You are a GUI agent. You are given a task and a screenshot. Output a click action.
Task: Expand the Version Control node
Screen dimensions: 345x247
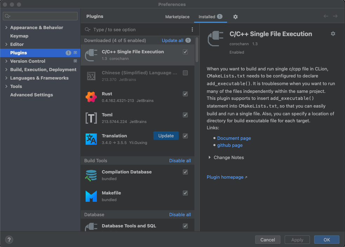[6, 61]
